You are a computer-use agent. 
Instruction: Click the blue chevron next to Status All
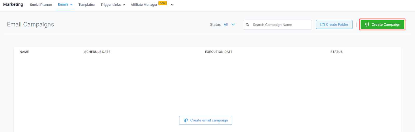tap(233, 24)
